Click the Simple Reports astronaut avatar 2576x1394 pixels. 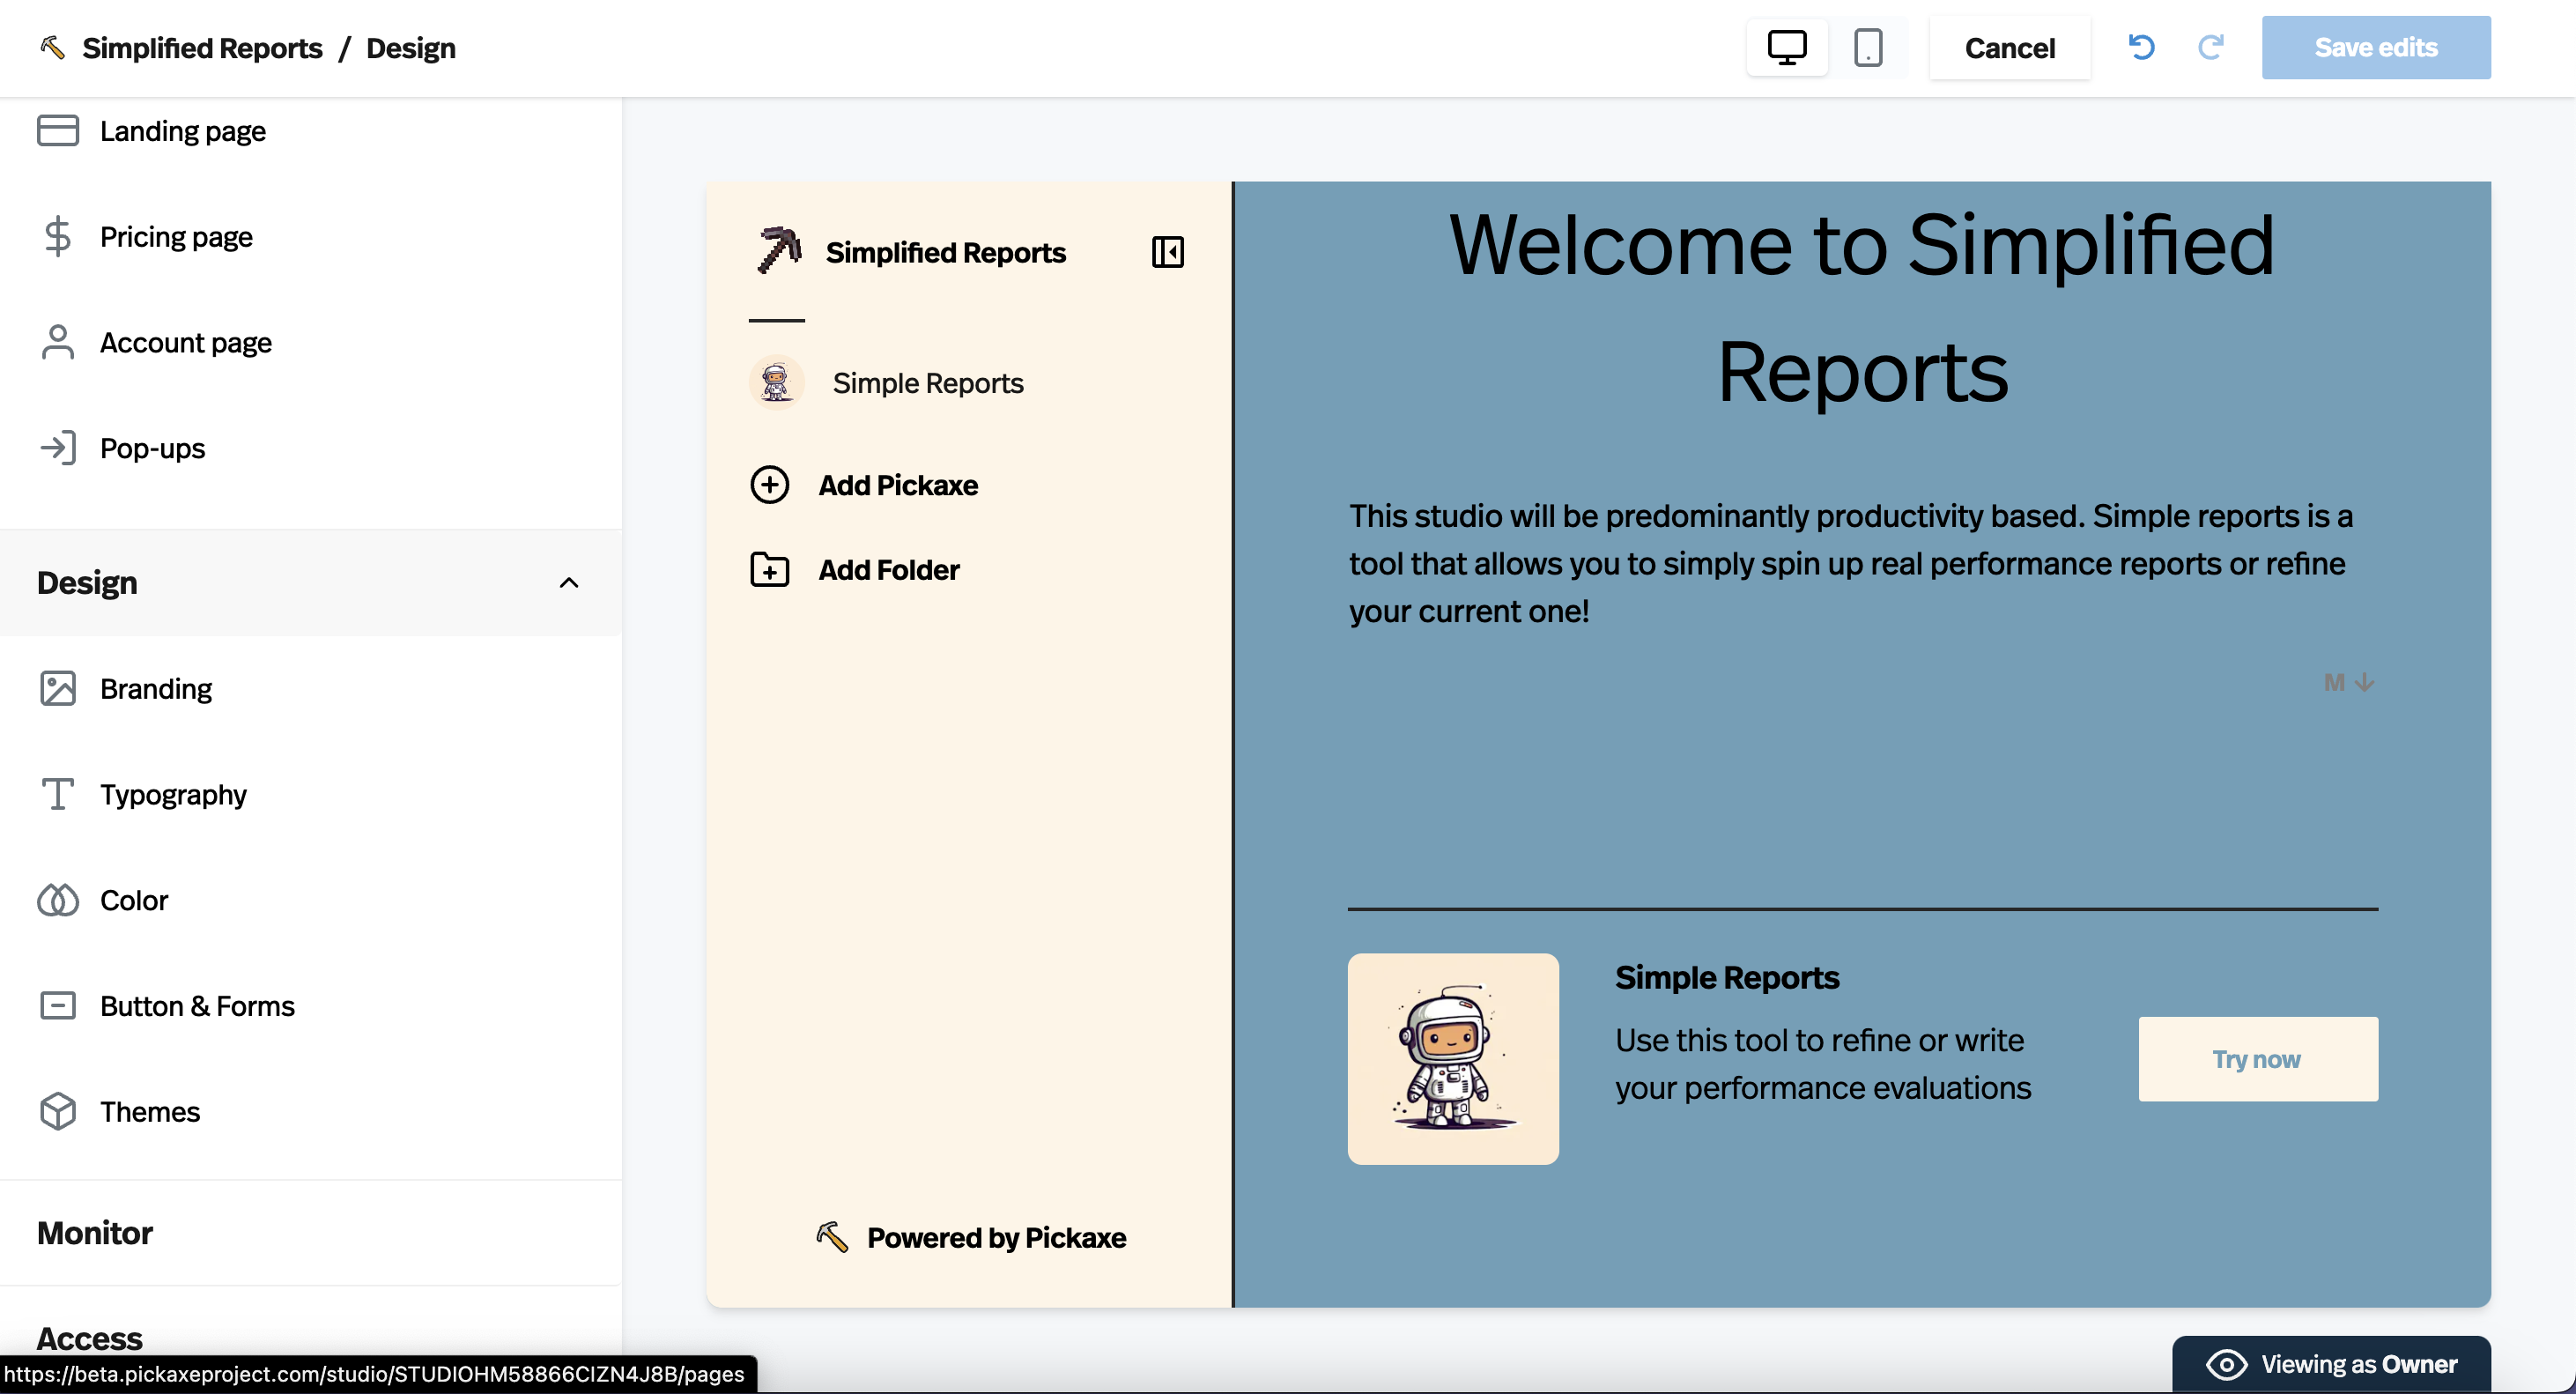(777, 382)
